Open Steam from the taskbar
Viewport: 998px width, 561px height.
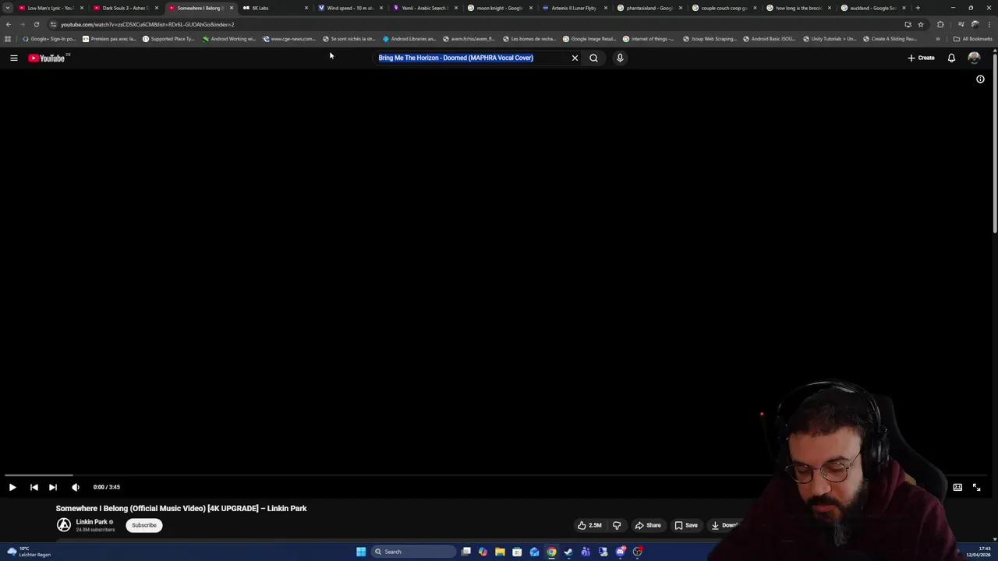click(x=568, y=552)
